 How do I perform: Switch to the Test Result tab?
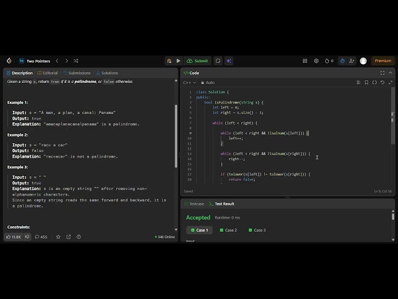pyautogui.click(x=221, y=204)
